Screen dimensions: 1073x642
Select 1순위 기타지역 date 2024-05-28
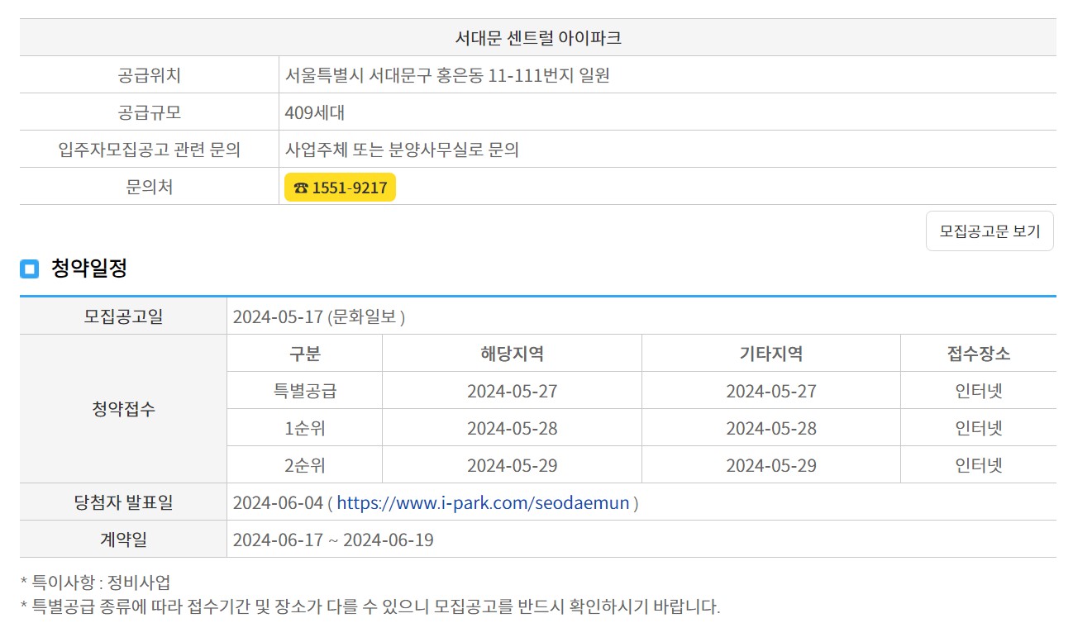[771, 428]
